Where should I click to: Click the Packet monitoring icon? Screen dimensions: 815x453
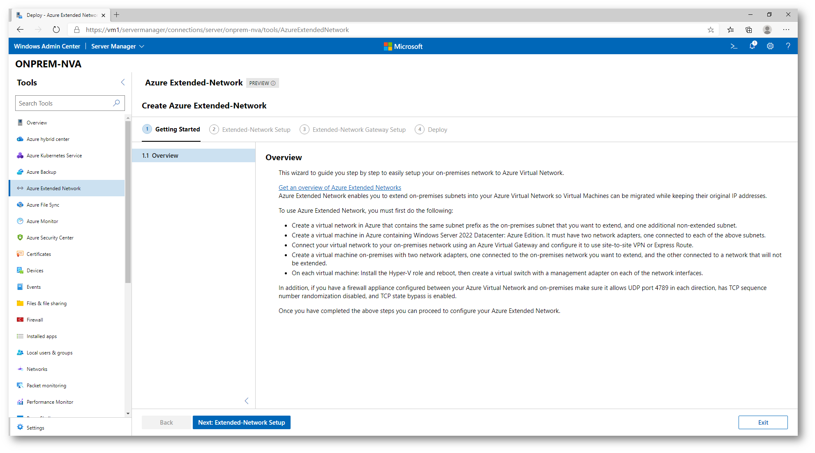(20, 385)
